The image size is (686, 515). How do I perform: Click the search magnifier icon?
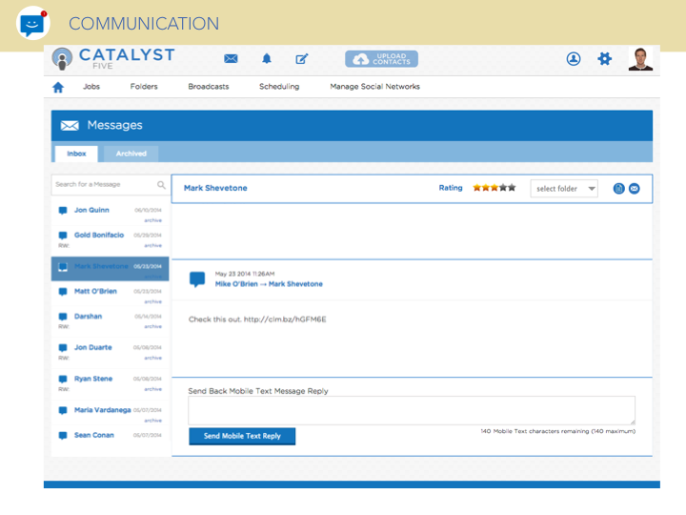click(161, 185)
